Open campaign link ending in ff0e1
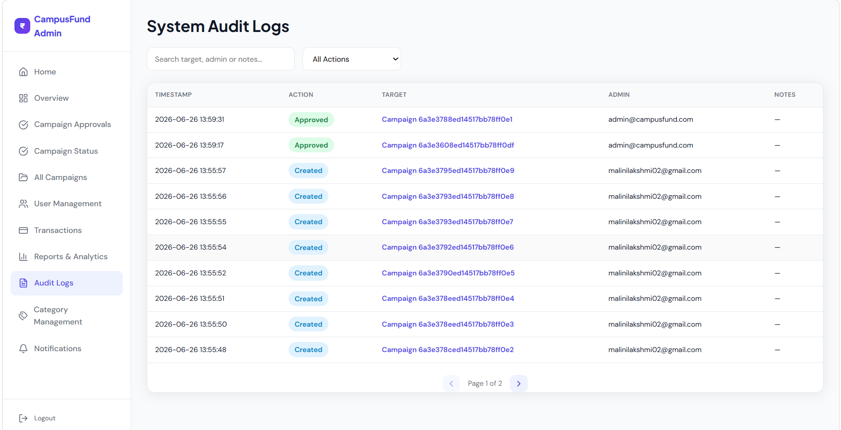841x430 pixels. [447, 120]
